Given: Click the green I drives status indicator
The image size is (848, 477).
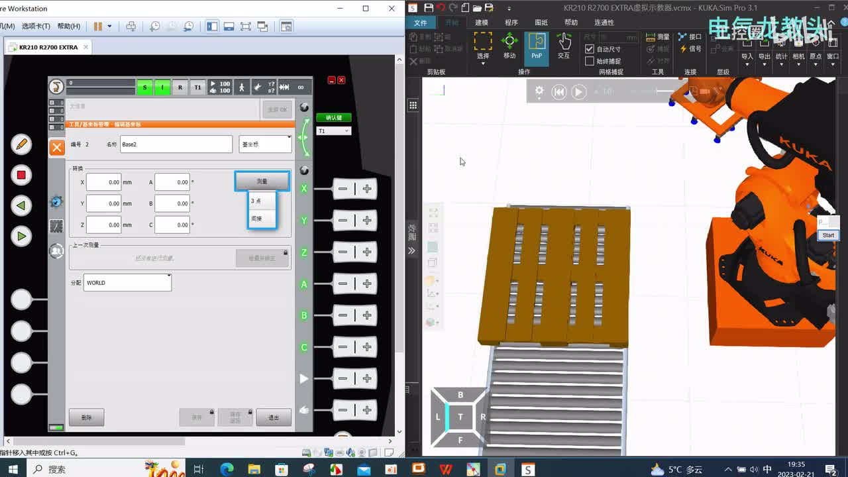Looking at the screenshot, I should pos(162,87).
